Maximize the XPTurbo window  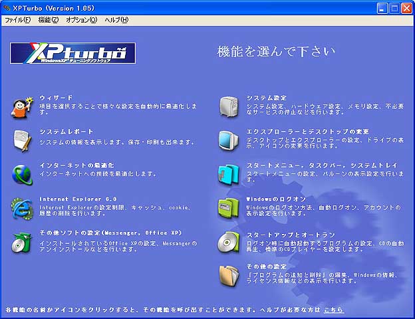click(394, 9)
